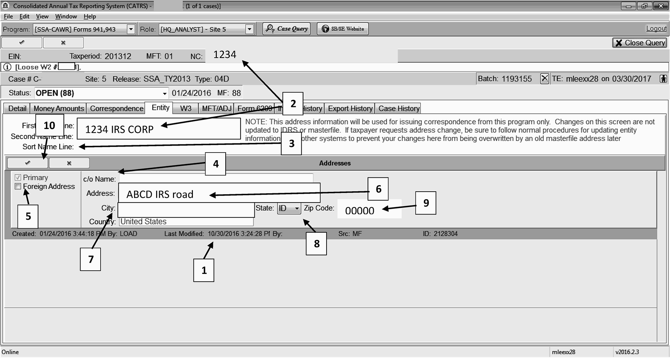The width and height of the screenshot is (670, 358).
Task: Click the Addresses section checkmark icon
Action: click(28, 163)
